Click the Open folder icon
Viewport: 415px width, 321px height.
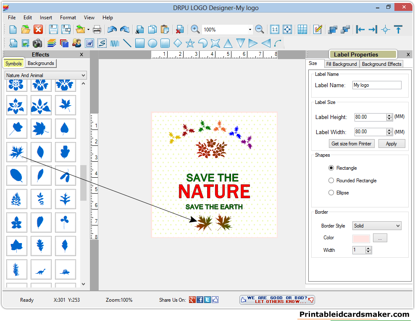pyautogui.click(x=25, y=29)
